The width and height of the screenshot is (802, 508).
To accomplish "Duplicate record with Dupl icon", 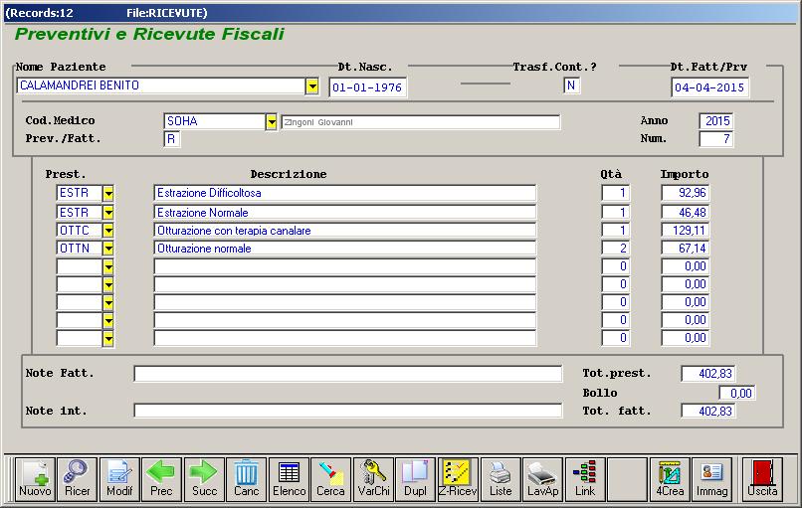I will coord(415,479).
